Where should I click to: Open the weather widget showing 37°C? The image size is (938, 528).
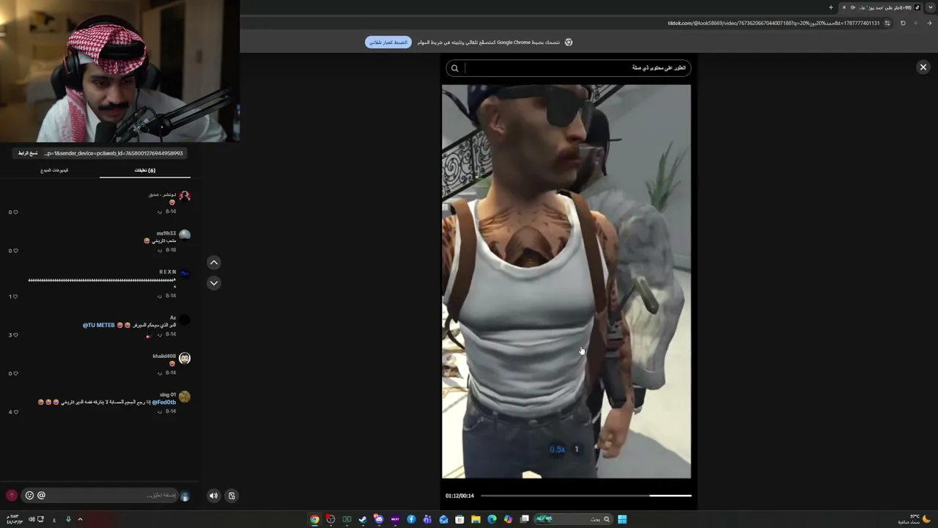click(x=915, y=519)
